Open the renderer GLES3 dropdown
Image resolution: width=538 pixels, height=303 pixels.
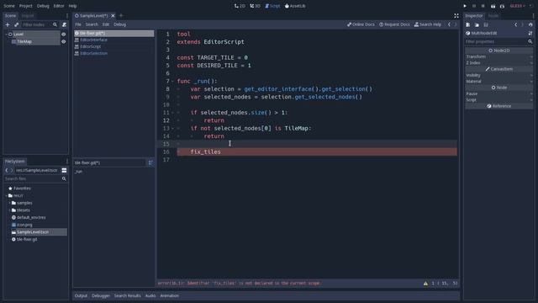pyautogui.click(x=518, y=6)
